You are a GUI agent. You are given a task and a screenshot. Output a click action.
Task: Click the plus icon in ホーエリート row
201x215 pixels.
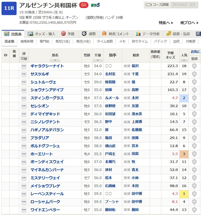(194, 154)
